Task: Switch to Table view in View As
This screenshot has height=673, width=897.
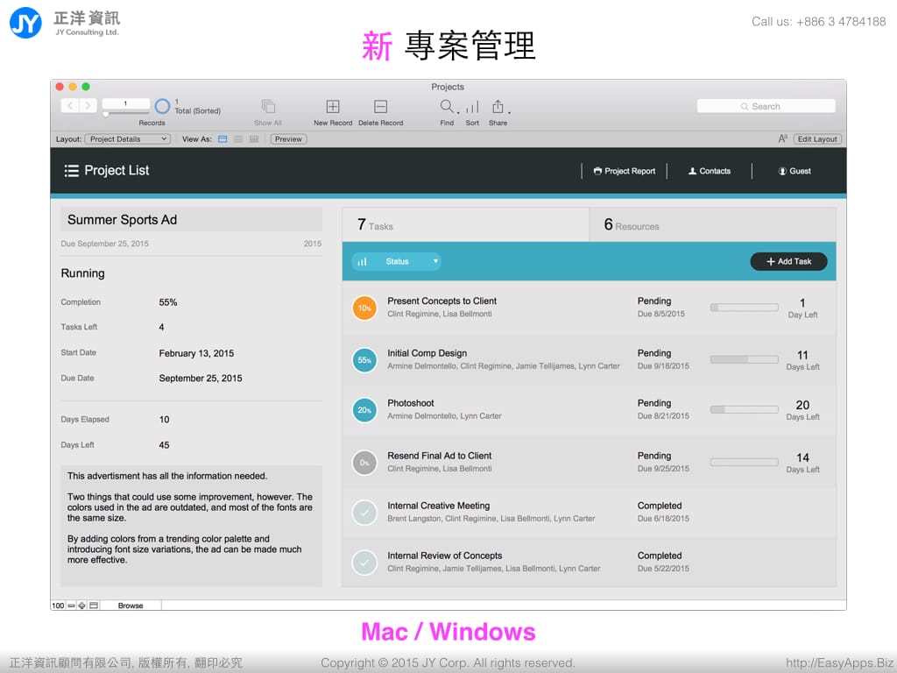Action: point(254,139)
